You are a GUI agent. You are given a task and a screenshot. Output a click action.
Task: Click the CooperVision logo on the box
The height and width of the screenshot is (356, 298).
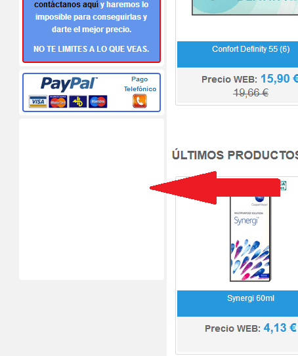tap(259, 201)
